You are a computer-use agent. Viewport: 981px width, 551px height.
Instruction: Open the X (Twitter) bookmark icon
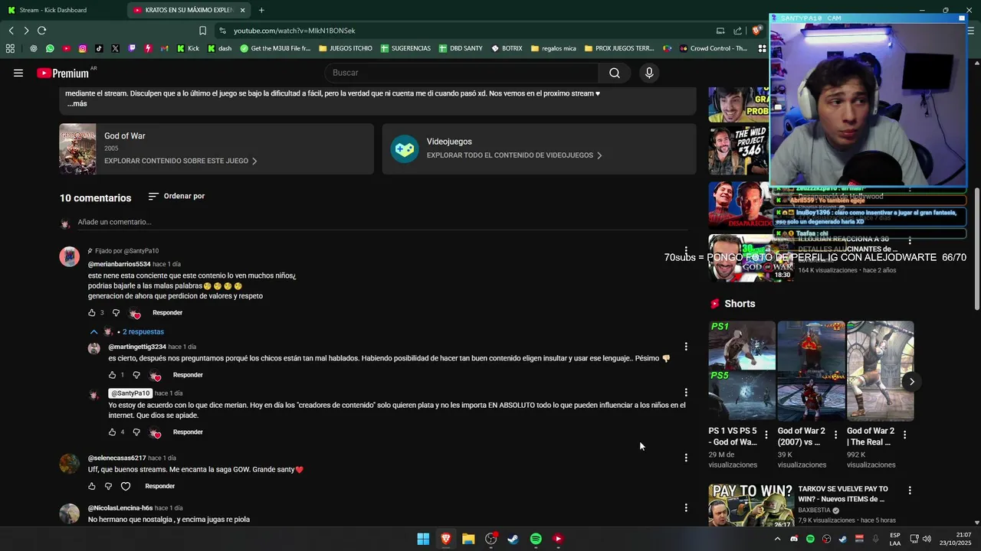[x=115, y=48]
